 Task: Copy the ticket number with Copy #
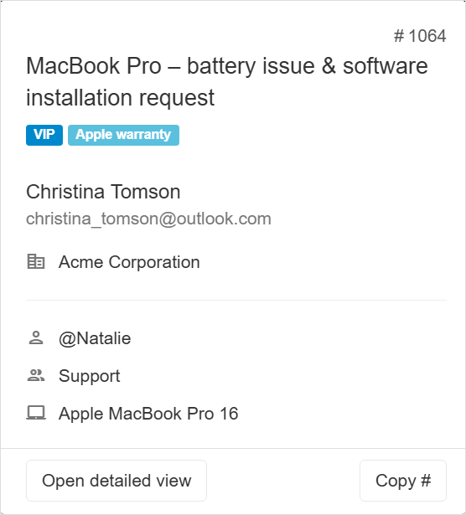click(403, 481)
